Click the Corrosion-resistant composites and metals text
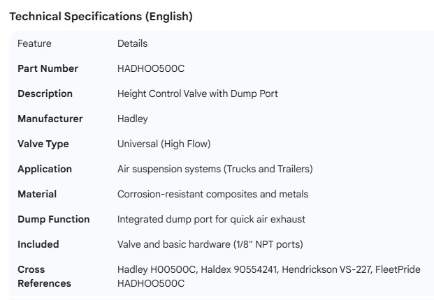Viewport: 434px width, 300px height. [212, 194]
